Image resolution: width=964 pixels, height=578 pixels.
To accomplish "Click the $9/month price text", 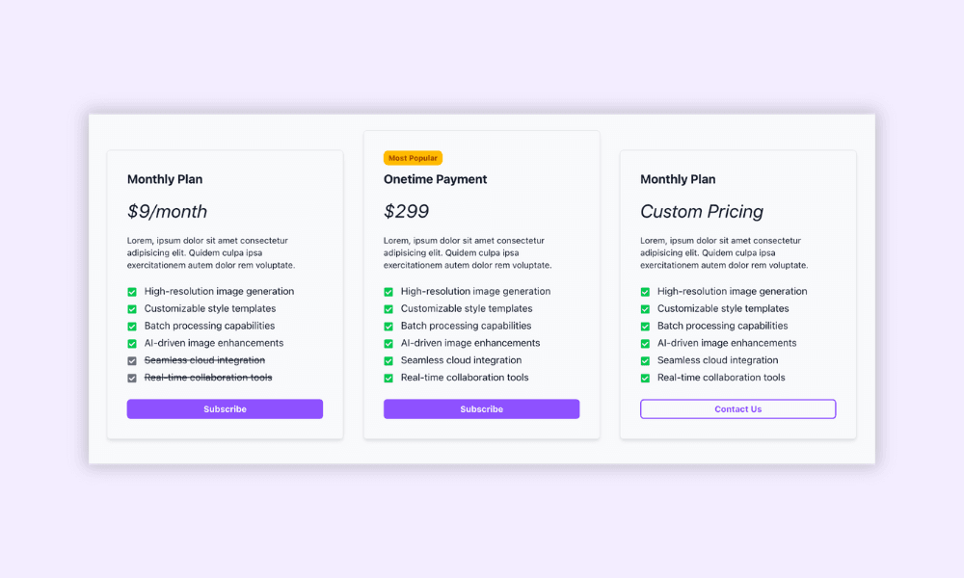I will pos(167,211).
